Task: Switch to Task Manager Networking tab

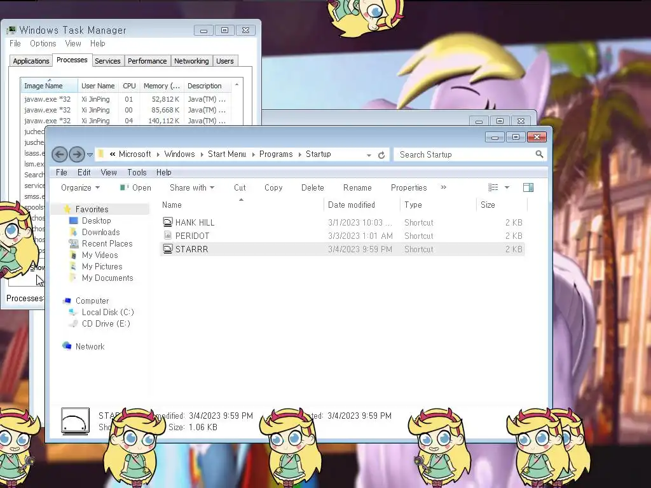Action: pos(191,61)
